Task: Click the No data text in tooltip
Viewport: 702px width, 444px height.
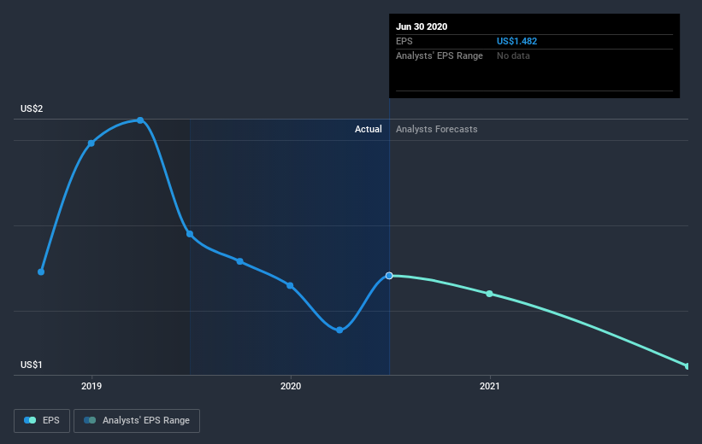Action: tap(513, 55)
